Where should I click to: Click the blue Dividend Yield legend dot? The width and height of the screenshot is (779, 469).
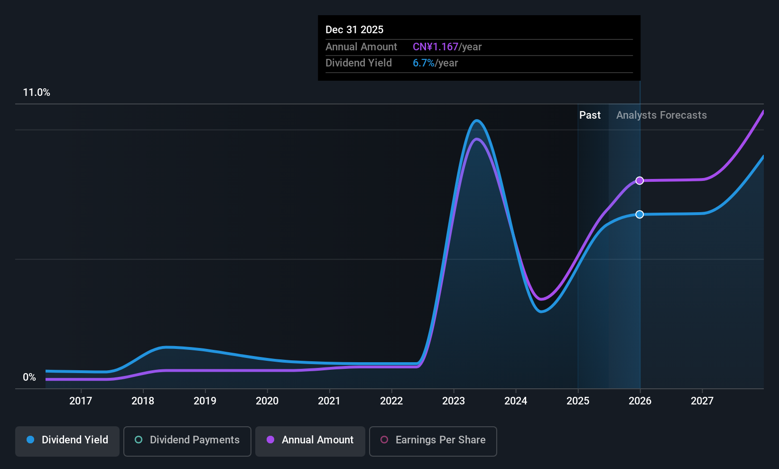pos(30,440)
